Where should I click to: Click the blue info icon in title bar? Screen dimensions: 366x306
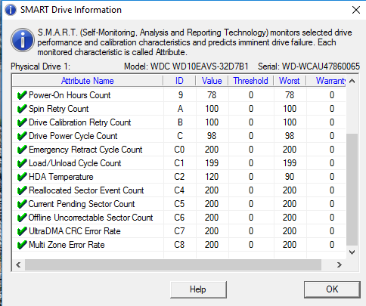point(11,10)
